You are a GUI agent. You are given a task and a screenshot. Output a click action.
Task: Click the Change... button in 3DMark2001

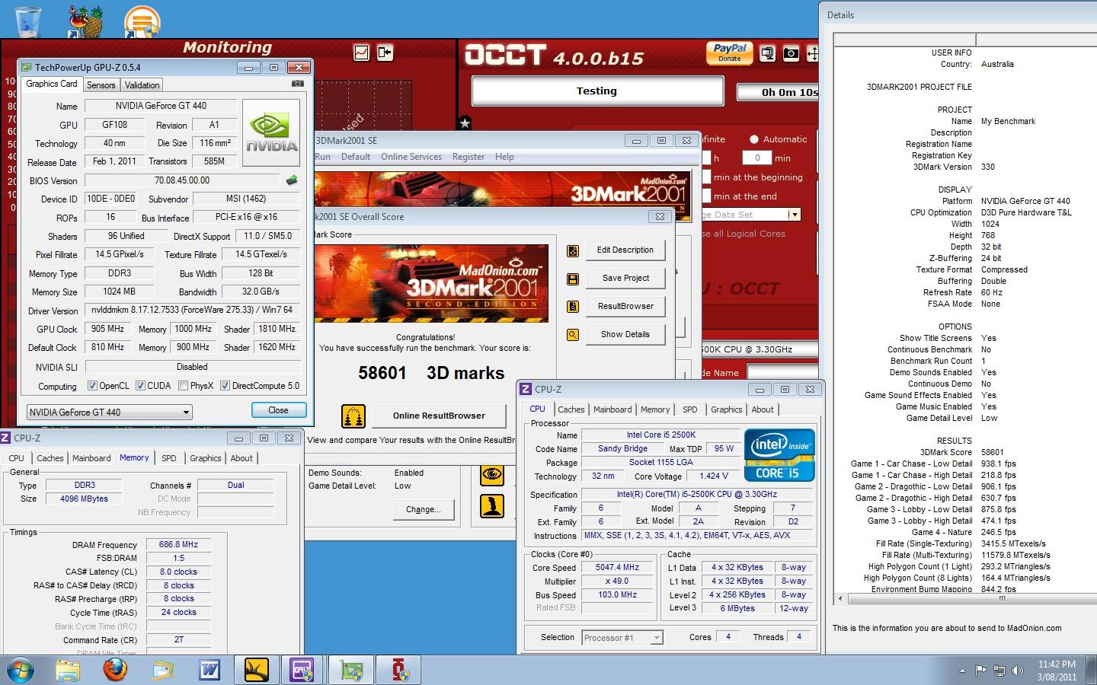[x=424, y=510]
